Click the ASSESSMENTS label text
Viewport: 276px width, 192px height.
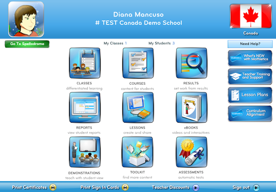coord(191,172)
